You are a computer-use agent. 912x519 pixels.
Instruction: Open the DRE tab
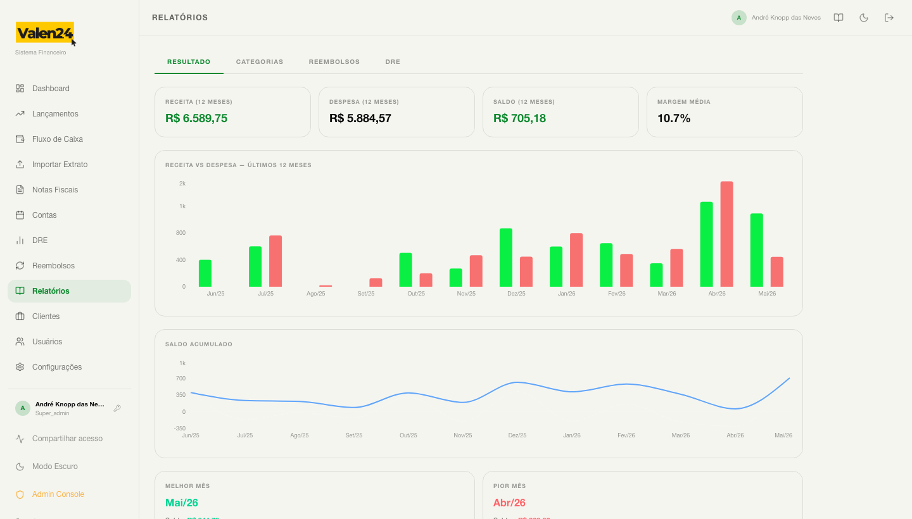393,62
